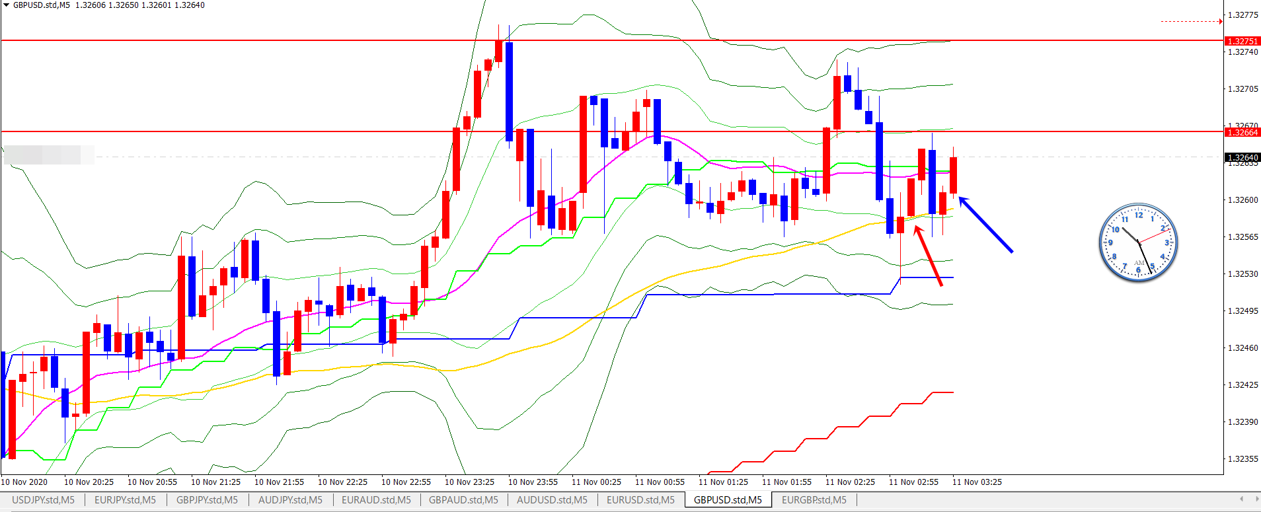The image size is (1261, 512).
Task: Expand the chart title triangle menu
Action: click(6, 5)
